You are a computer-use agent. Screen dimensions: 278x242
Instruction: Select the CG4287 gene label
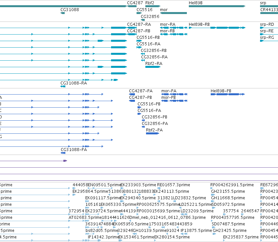[135, 3]
